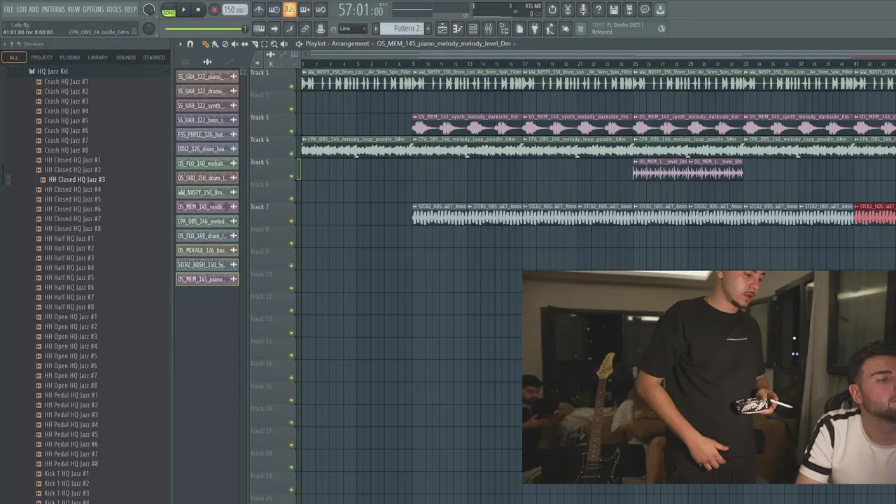
Task: Select OS_MEM_145_piano clip in picker panel
Action: (x=207, y=279)
